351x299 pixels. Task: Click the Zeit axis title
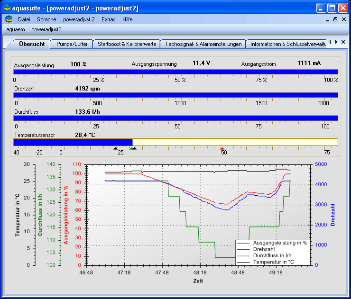198,281
